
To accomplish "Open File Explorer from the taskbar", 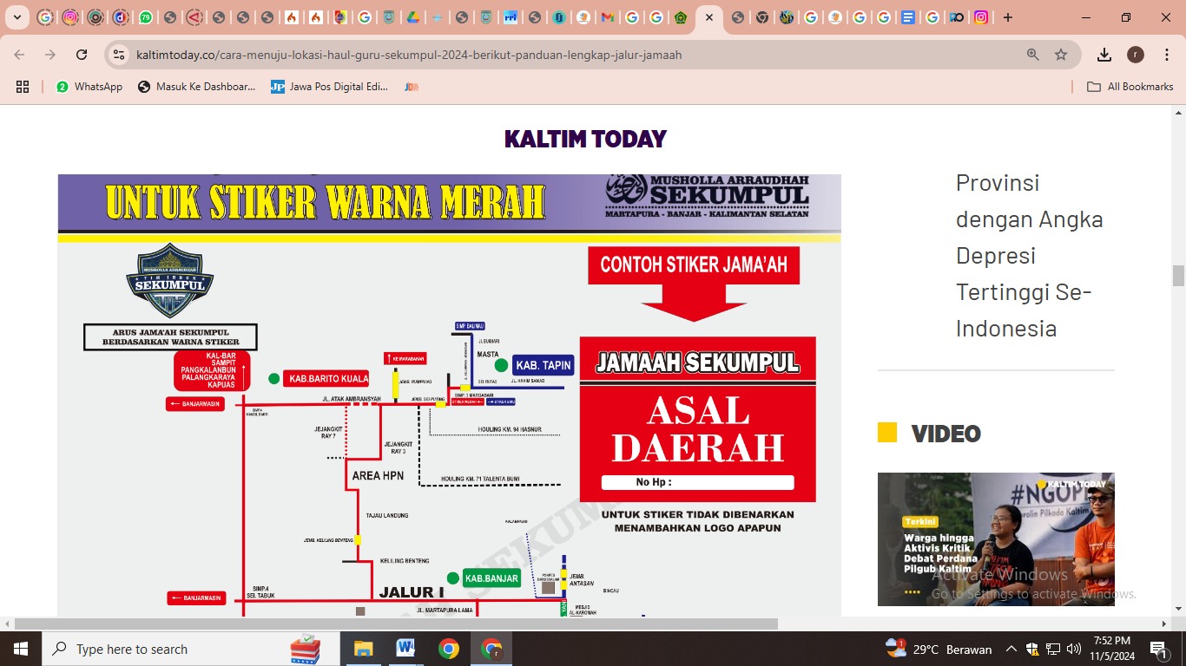I will [363, 649].
